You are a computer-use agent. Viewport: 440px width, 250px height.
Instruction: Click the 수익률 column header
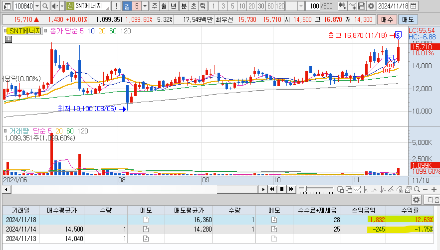pos(410,210)
